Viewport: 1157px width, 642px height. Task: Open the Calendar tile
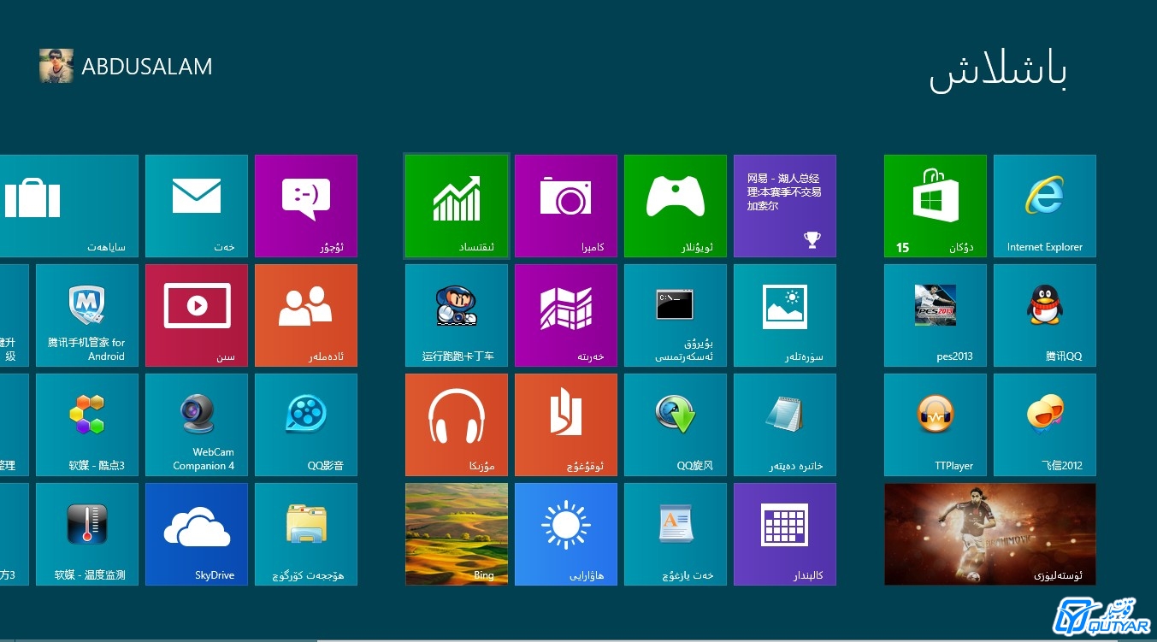pyautogui.click(x=785, y=534)
